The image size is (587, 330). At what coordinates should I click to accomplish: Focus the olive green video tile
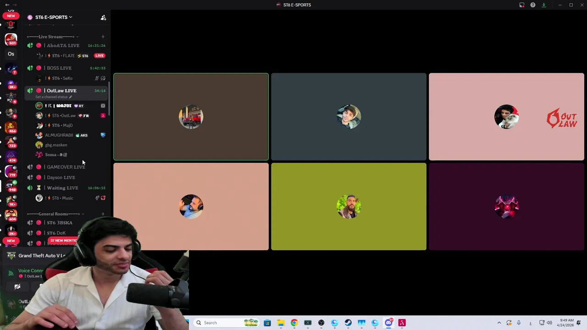(x=349, y=207)
